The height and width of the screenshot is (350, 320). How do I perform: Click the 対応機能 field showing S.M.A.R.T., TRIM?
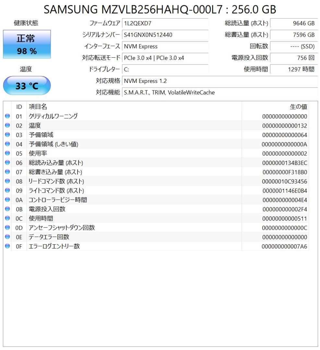(x=195, y=93)
